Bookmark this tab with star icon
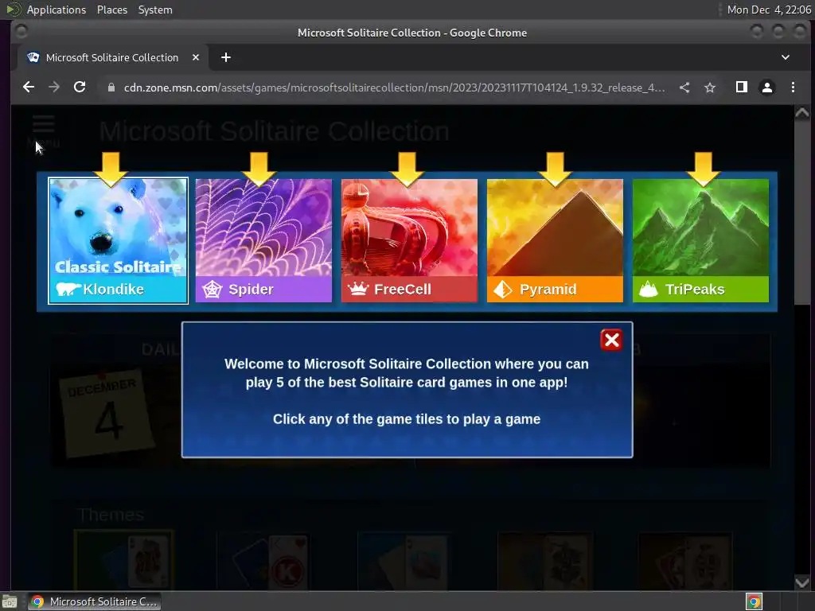The image size is (815, 611). pos(710,88)
